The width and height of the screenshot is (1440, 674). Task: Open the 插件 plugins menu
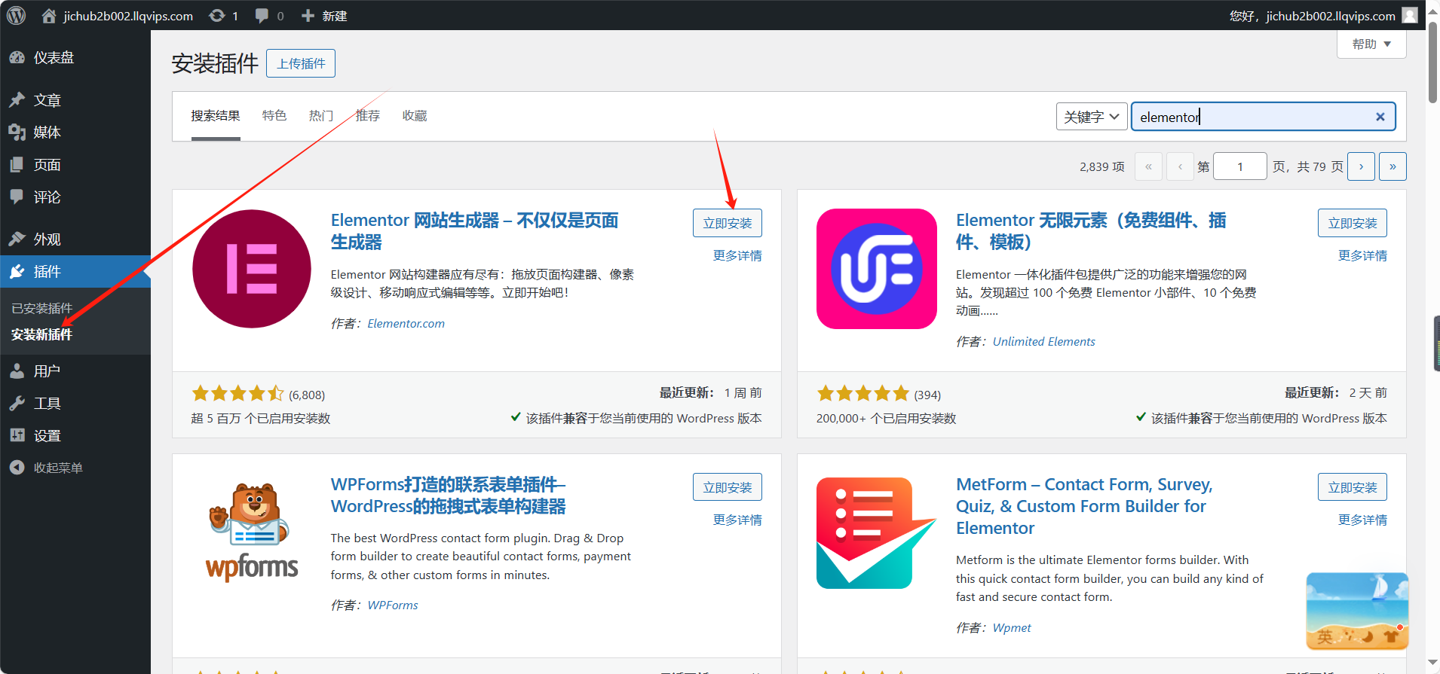coord(75,272)
